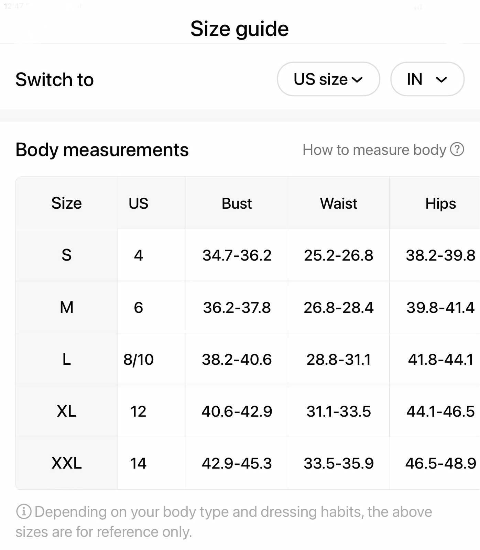The width and height of the screenshot is (480, 550).
Task: Click the Bust column header
Action: [237, 203]
